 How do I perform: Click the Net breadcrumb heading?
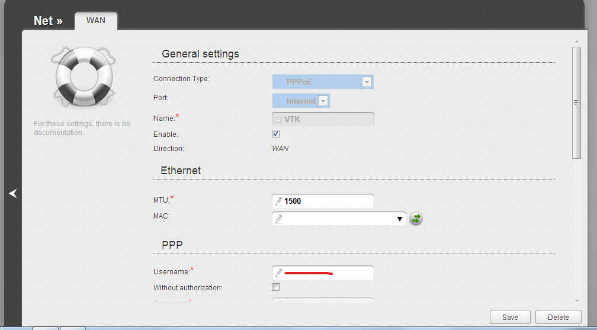tap(48, 21)
